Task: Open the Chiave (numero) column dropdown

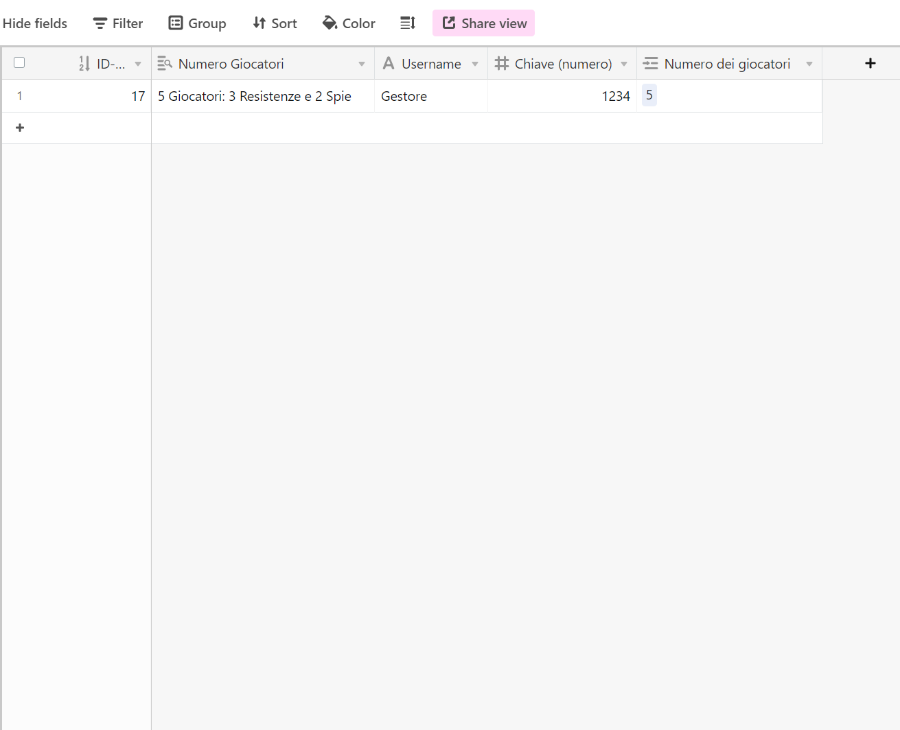Action: (624, 64)
